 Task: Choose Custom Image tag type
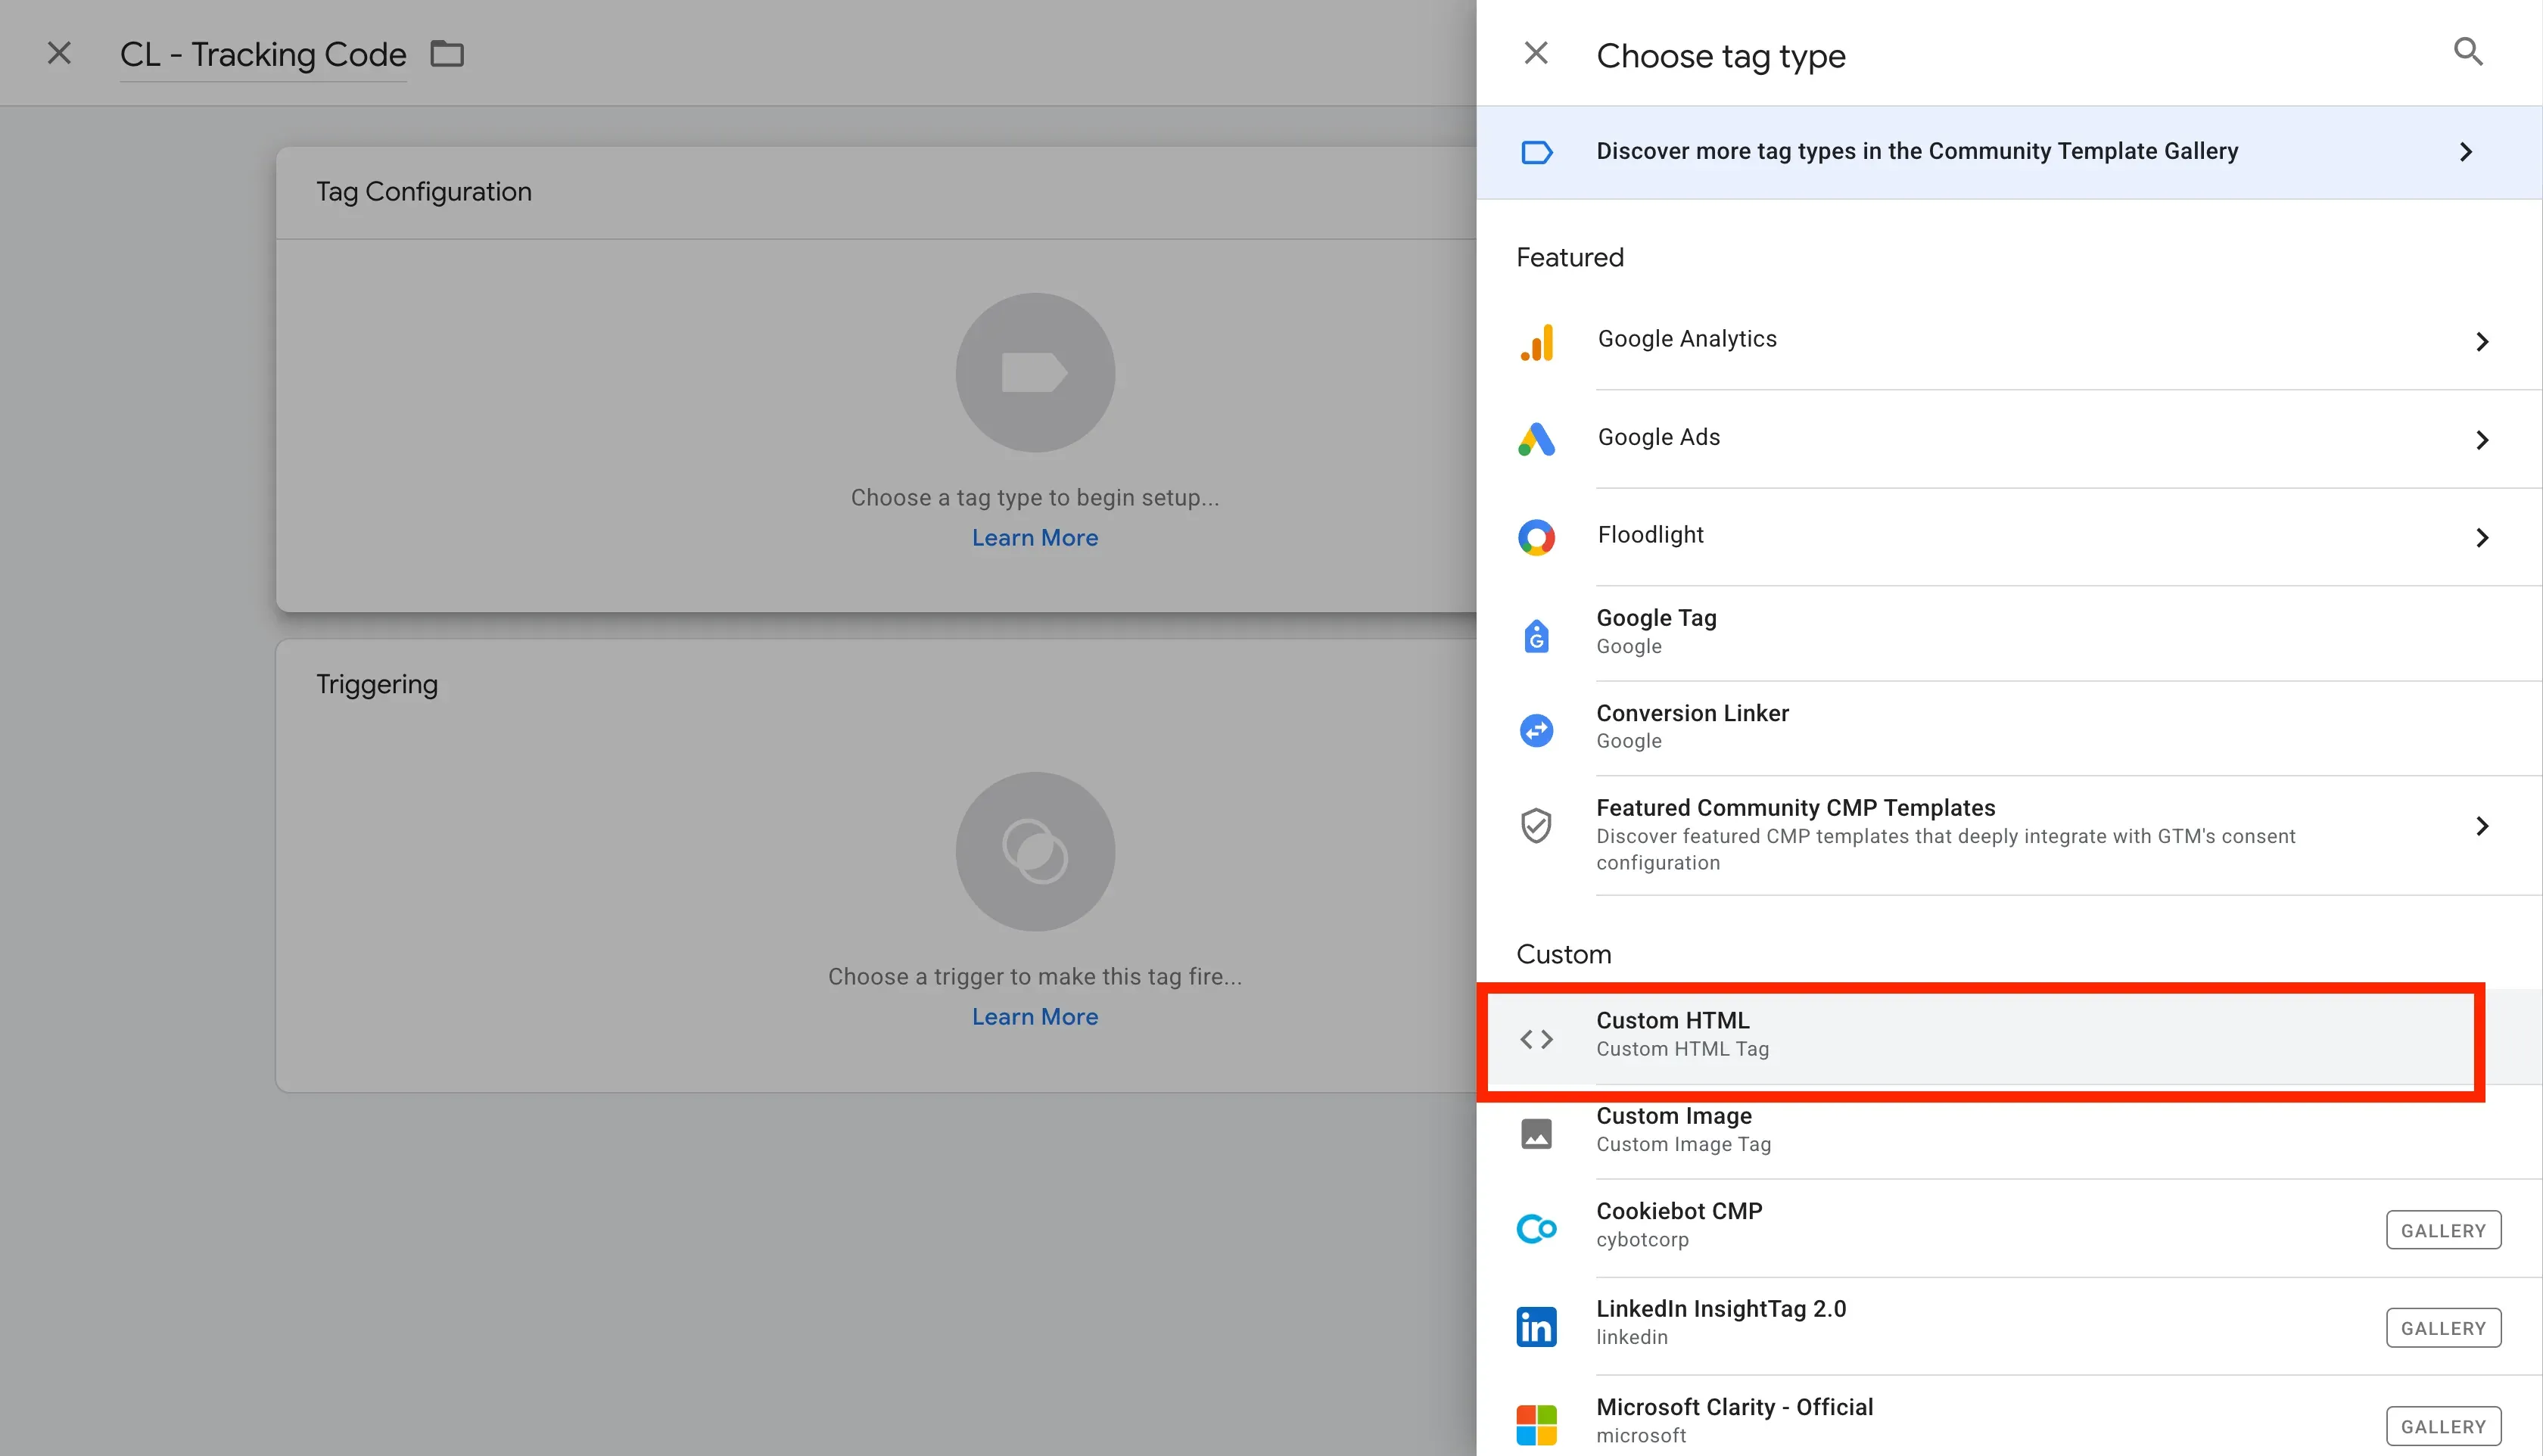(2009, 1132)
